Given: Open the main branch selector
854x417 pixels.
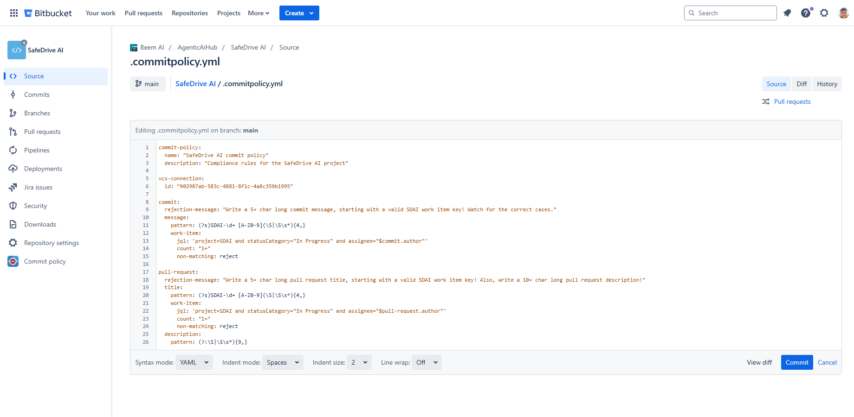Looking at the screenshot, I should [x=148, y=84].
